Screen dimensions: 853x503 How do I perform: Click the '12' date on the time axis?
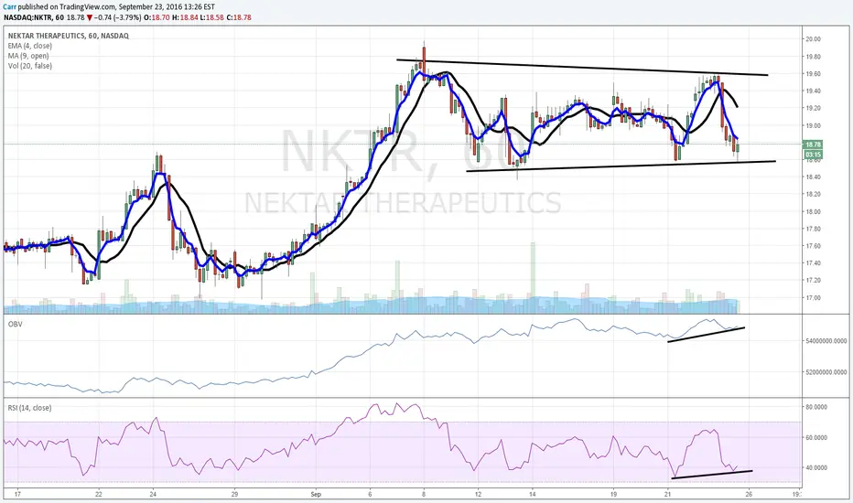478,494
